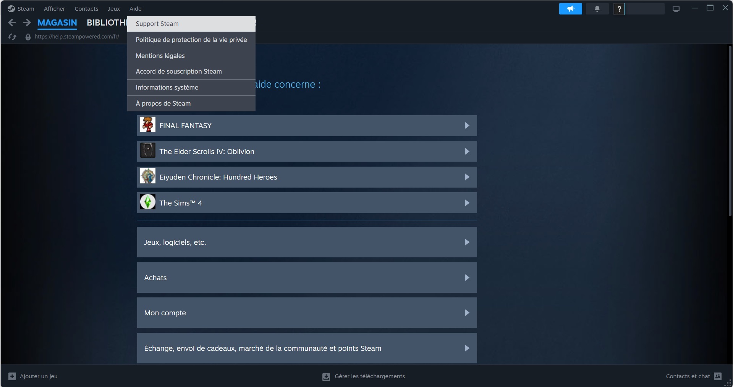Click Ajouter un jeu label
This screenshot has height=387, width=733.
[x=39, y=376]
